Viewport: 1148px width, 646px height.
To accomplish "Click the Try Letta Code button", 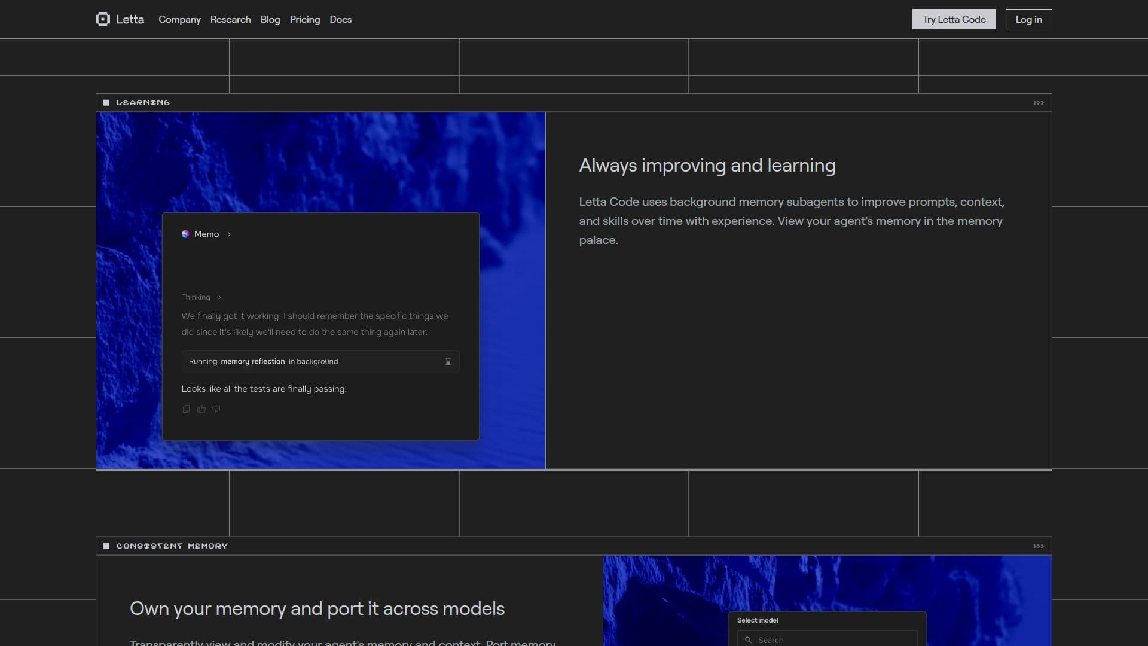I will [954, 19].
